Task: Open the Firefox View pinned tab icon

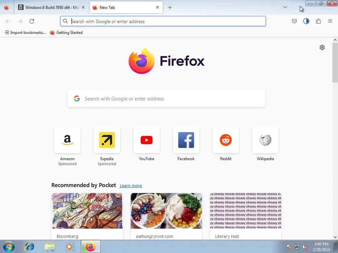Action: pos(7,8)
